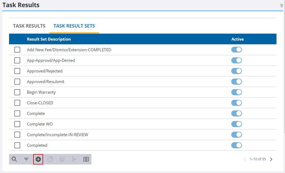The height and width of the screenshot is (173, 285).
Task: Switch to the Task Results tab
Action: click(x=29, y=26)
